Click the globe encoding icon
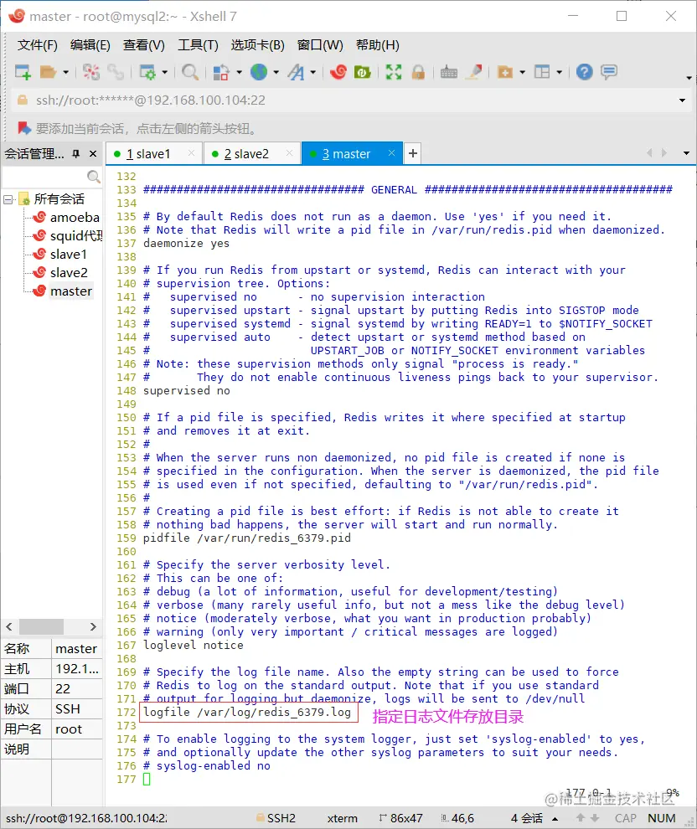Image resolution: width=697 pixels, height=829 pixels. click(259, 71)
